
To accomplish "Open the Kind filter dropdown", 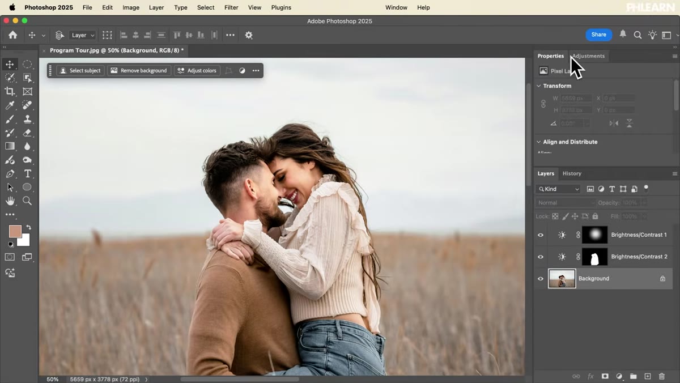I will coord(559,189).
